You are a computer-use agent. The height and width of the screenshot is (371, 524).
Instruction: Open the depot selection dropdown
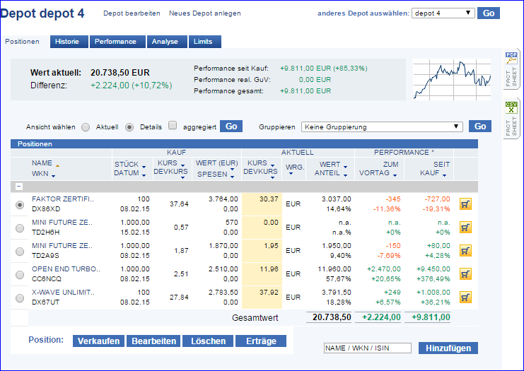point(443,13)
